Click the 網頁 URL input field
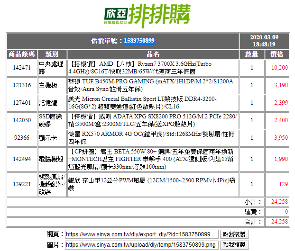Viewport: 295px width, 251px height. 142,234
